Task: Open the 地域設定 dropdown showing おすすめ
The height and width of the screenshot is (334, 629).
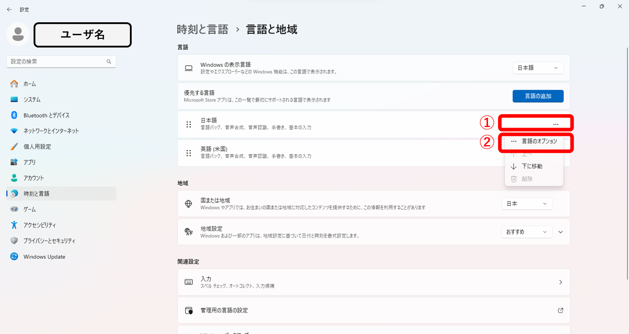Action: (x=527, y=232)
